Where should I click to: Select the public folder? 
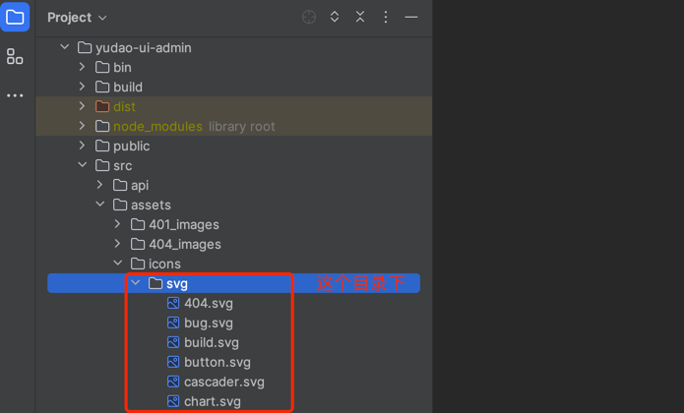131,146
